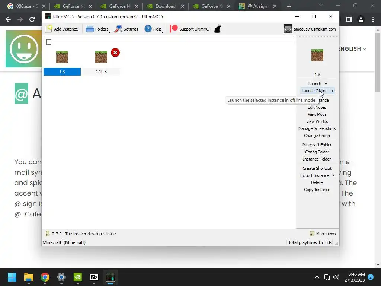Click the More news button
The image size is (381, 286).
tap(323, 234)
